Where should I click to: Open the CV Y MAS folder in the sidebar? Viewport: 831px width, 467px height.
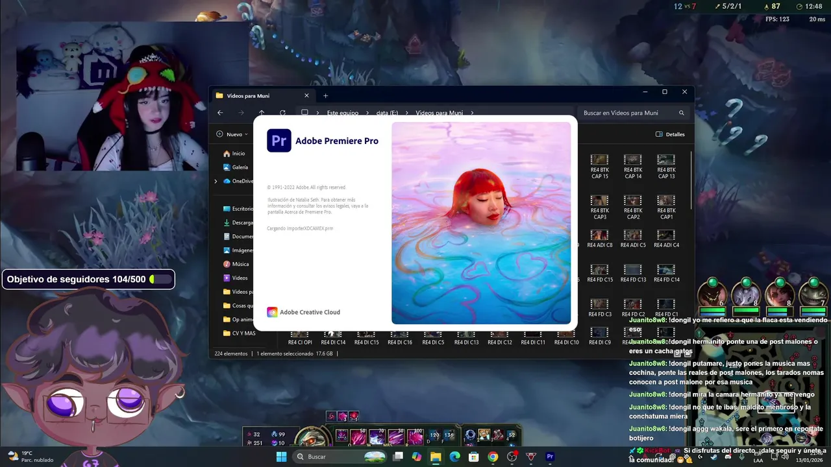(239, 333)
